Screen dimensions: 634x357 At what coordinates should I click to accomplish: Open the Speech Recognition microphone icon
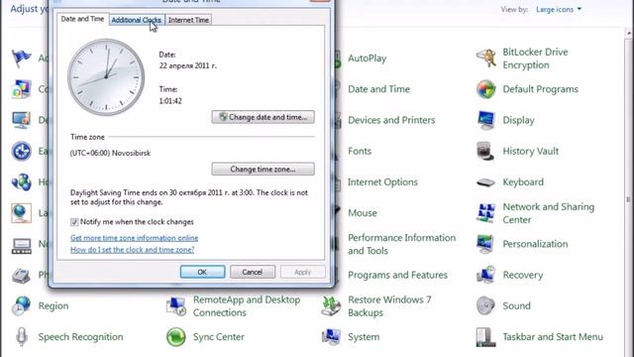(22, 337)
